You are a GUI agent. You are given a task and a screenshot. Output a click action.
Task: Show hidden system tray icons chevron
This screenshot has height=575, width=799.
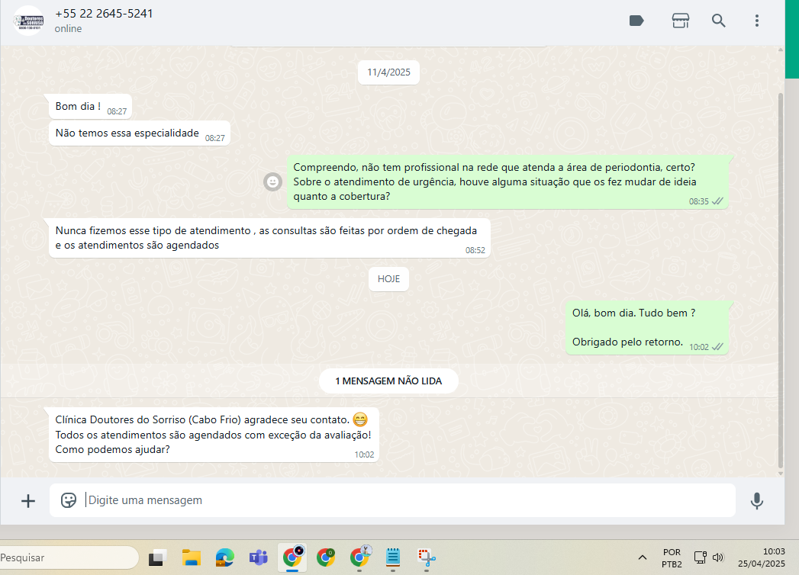click(643, 557)
